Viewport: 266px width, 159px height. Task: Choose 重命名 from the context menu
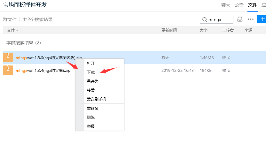92,109
